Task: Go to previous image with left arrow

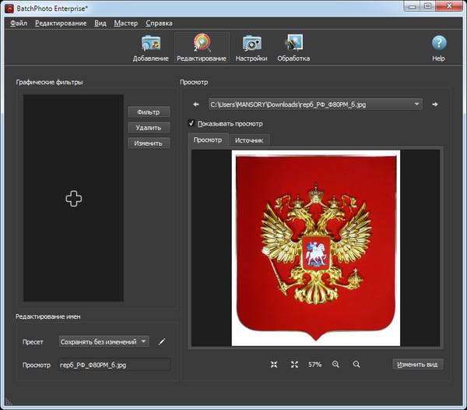Action: [196, 104]
